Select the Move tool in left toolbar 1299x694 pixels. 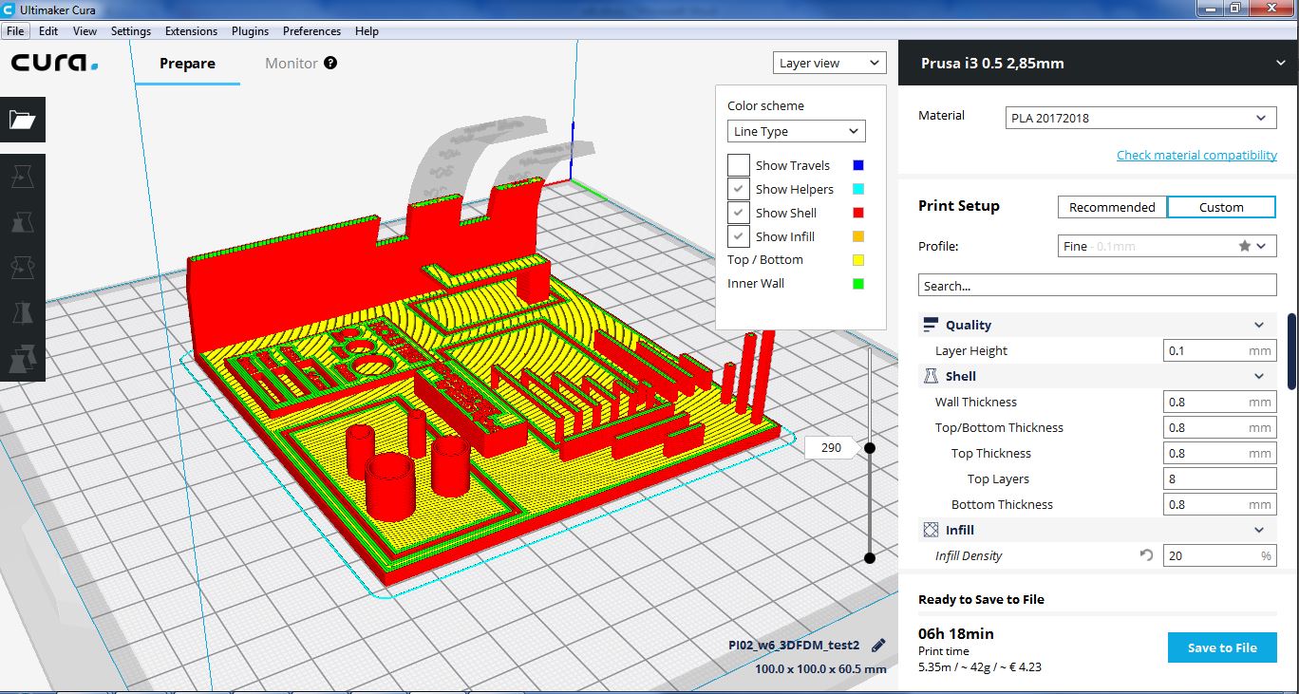(x=23, y=177)
